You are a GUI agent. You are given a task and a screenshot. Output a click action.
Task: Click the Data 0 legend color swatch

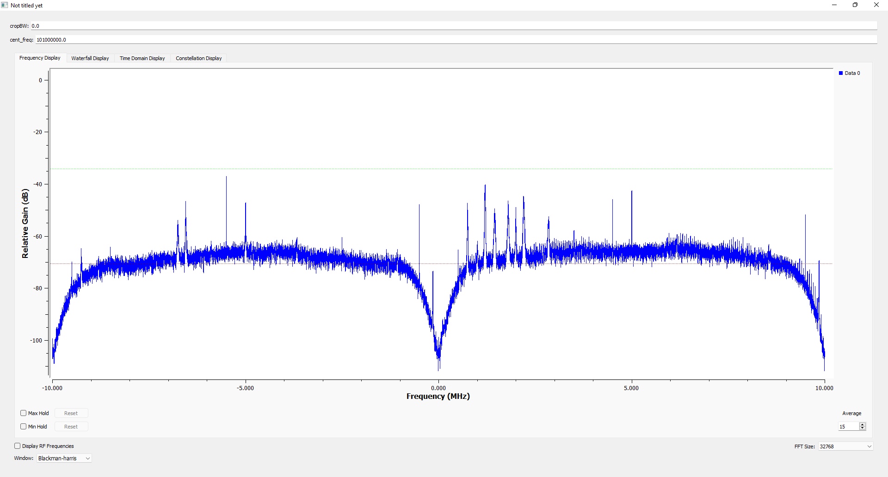pyautogui.click(x=841, y=73)
